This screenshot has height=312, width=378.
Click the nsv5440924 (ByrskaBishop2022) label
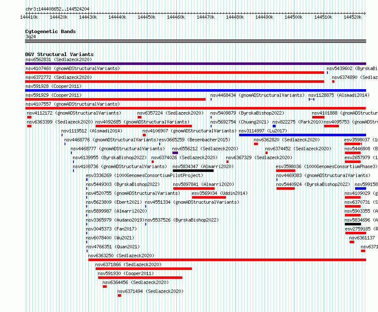click(313, 184)
